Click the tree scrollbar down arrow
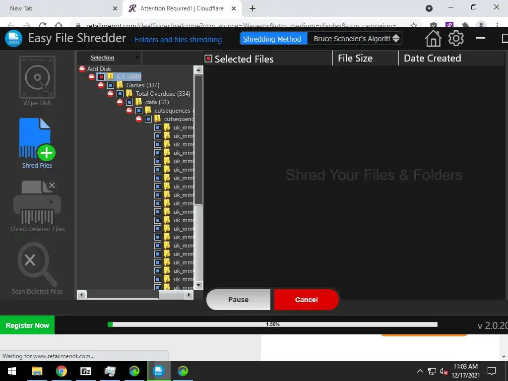The width and height of the screenshot is (508, 381). tap(198, 285)
